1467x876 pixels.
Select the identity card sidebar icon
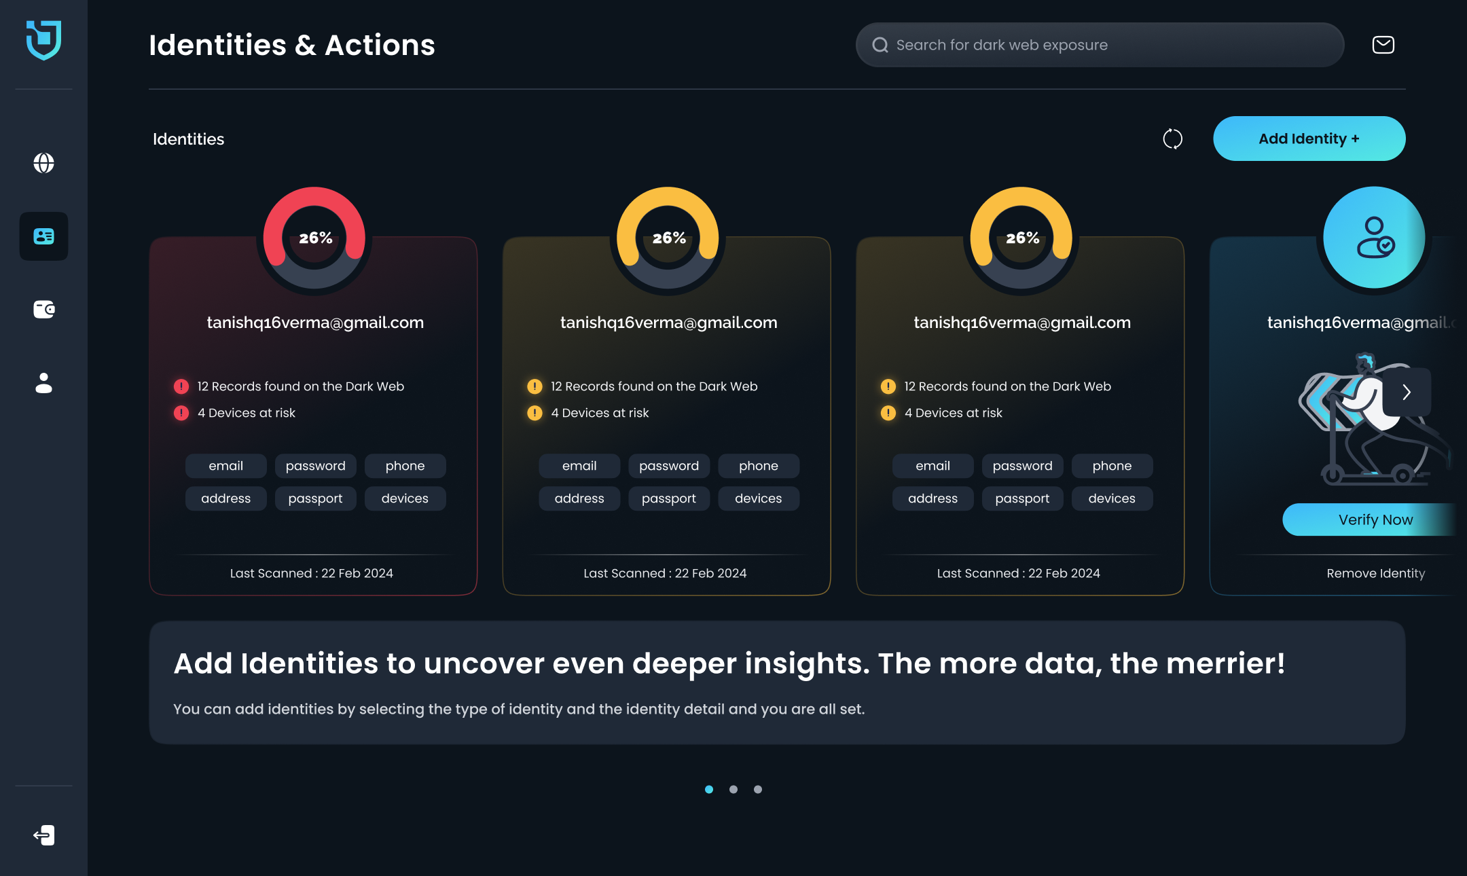pos(43,236)
